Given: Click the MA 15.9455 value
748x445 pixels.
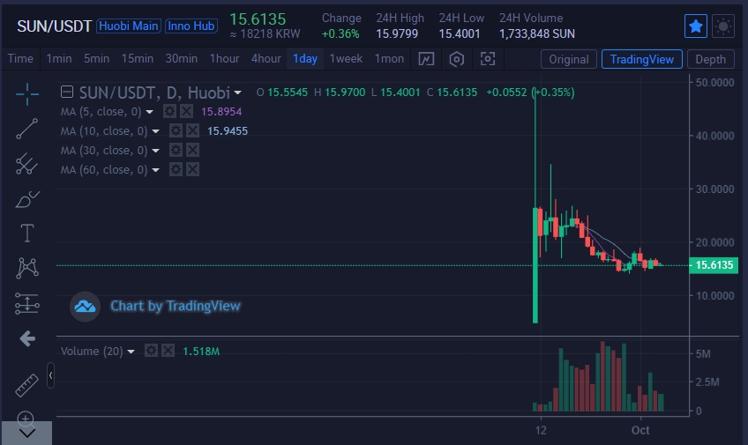Looking at the screenshot, I should click(228, 131).
